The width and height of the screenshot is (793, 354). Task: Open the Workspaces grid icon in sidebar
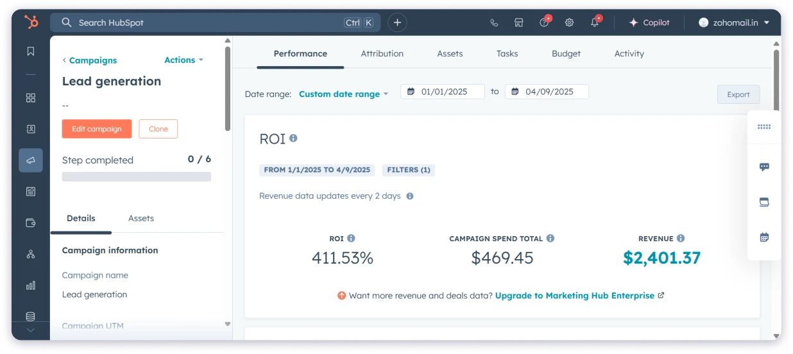[x=31, y=97]
